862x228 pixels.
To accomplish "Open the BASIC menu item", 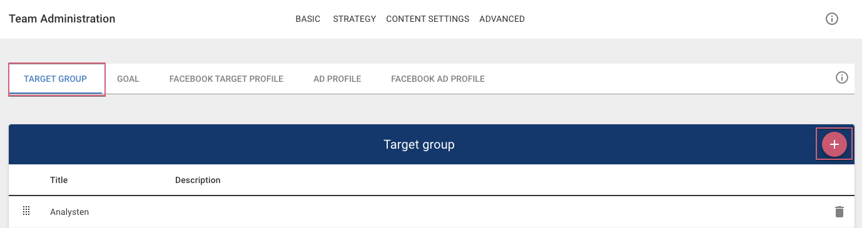I will [308, 19].
